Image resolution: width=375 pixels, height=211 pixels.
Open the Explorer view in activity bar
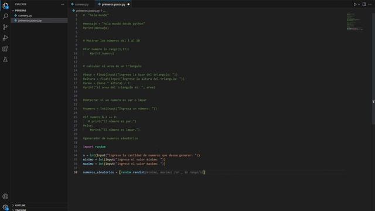point(5,6)
